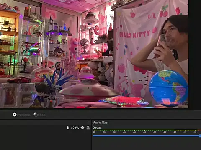Click the white indicator icon beside 100%
This screenshot has height=150, width=201.
tap(68, 127)
